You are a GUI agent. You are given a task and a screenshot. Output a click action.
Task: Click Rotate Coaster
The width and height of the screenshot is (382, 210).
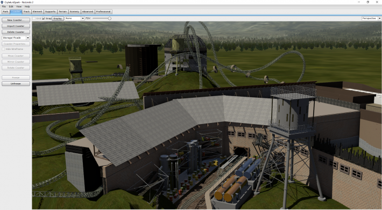(16, 68)
